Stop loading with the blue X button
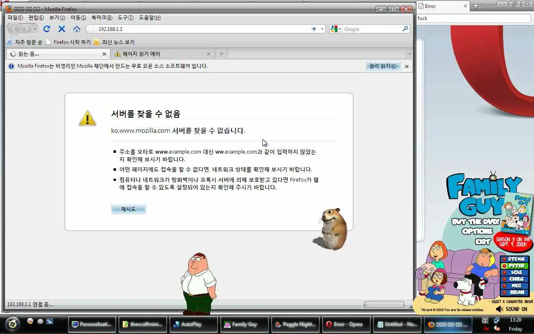 (x=62, y=29)
